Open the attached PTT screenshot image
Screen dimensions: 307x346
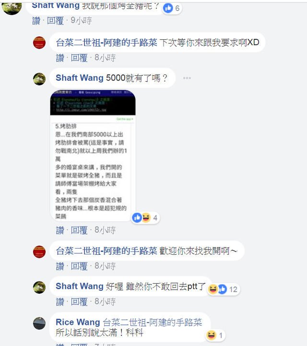click(93, 155)
